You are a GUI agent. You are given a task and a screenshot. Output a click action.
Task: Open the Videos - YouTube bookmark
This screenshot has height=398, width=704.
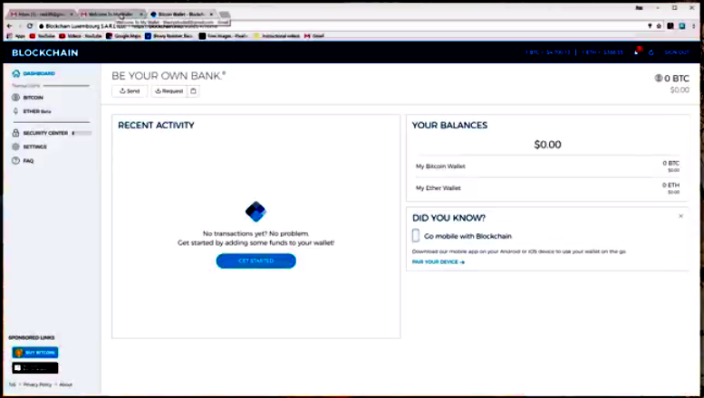click(81, 36)
